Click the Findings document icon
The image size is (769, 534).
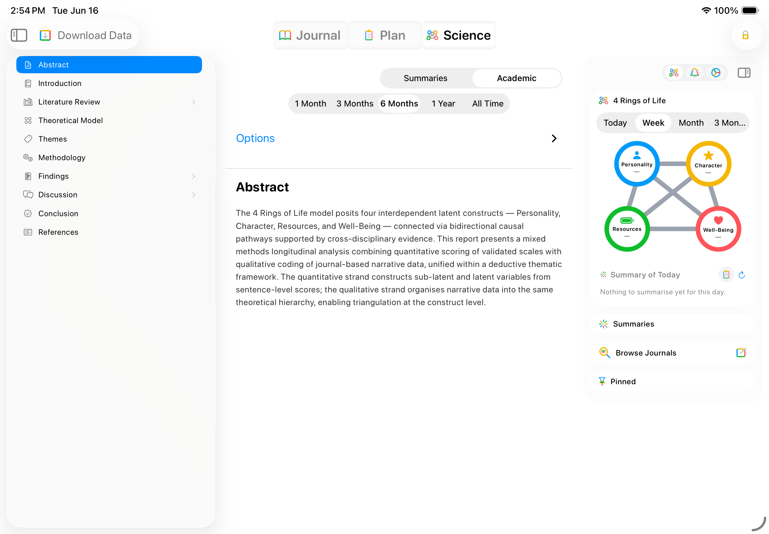click(28, 176)
